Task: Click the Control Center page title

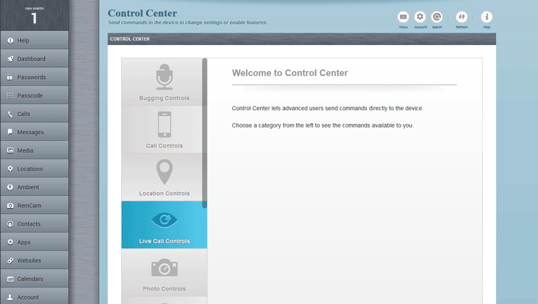Action: pos(143,13)
